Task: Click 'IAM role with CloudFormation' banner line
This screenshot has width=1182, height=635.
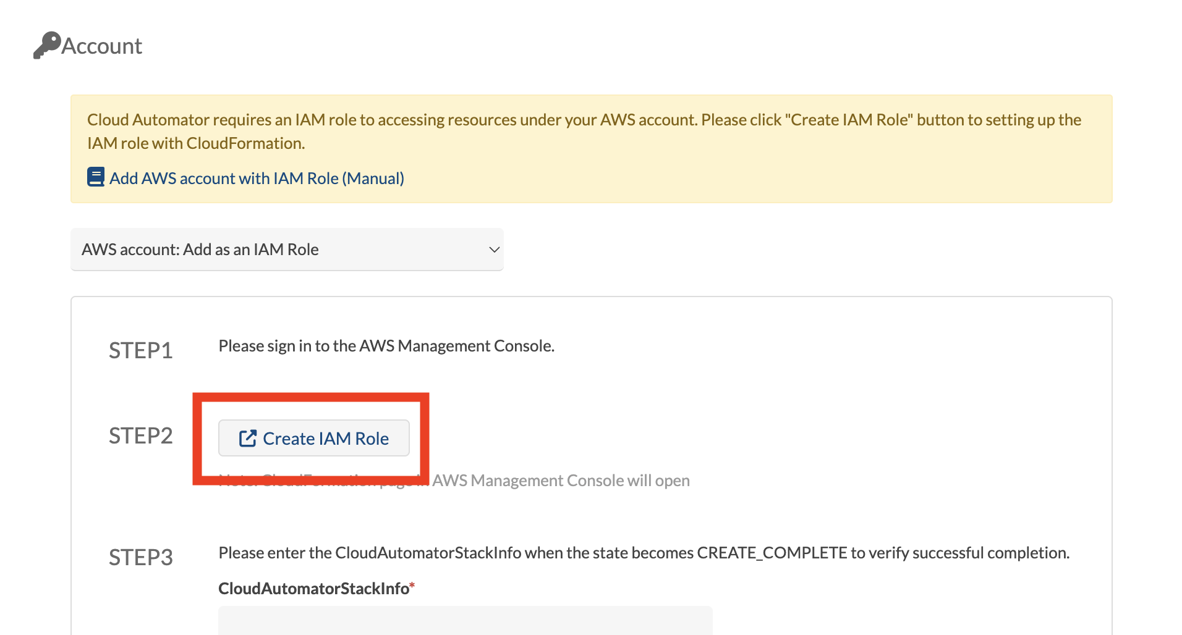Action: [x=196, y=143]
